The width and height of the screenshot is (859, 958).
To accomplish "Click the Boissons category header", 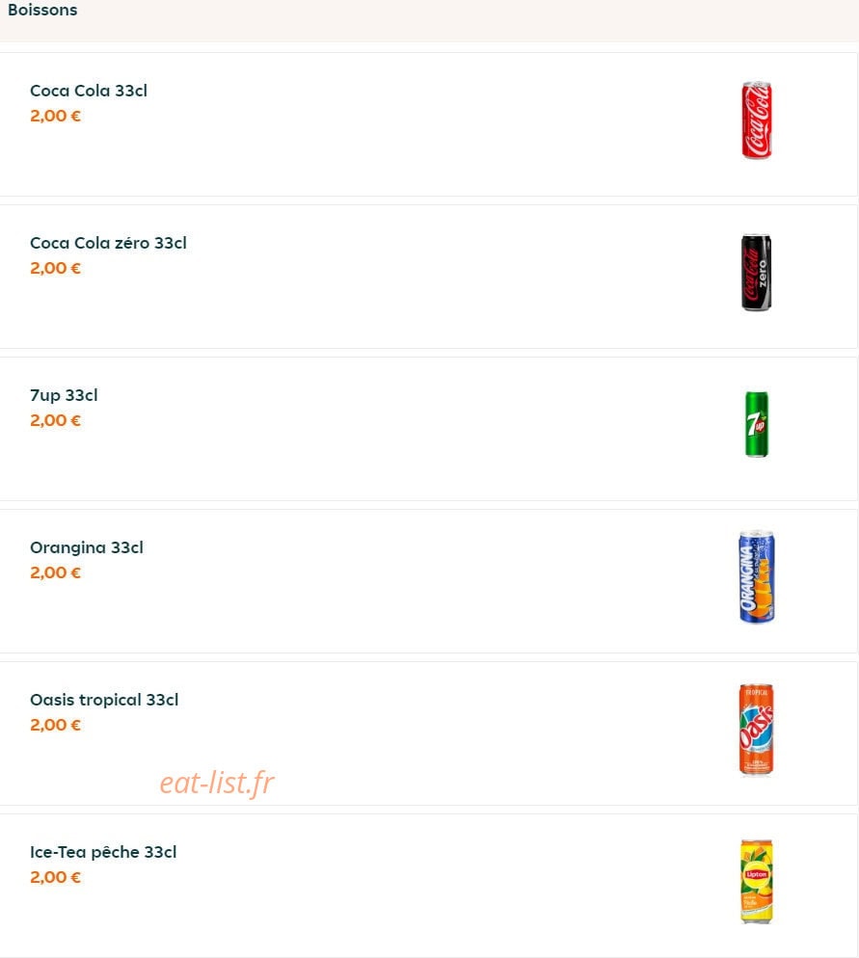I will [x=42, y=10].
